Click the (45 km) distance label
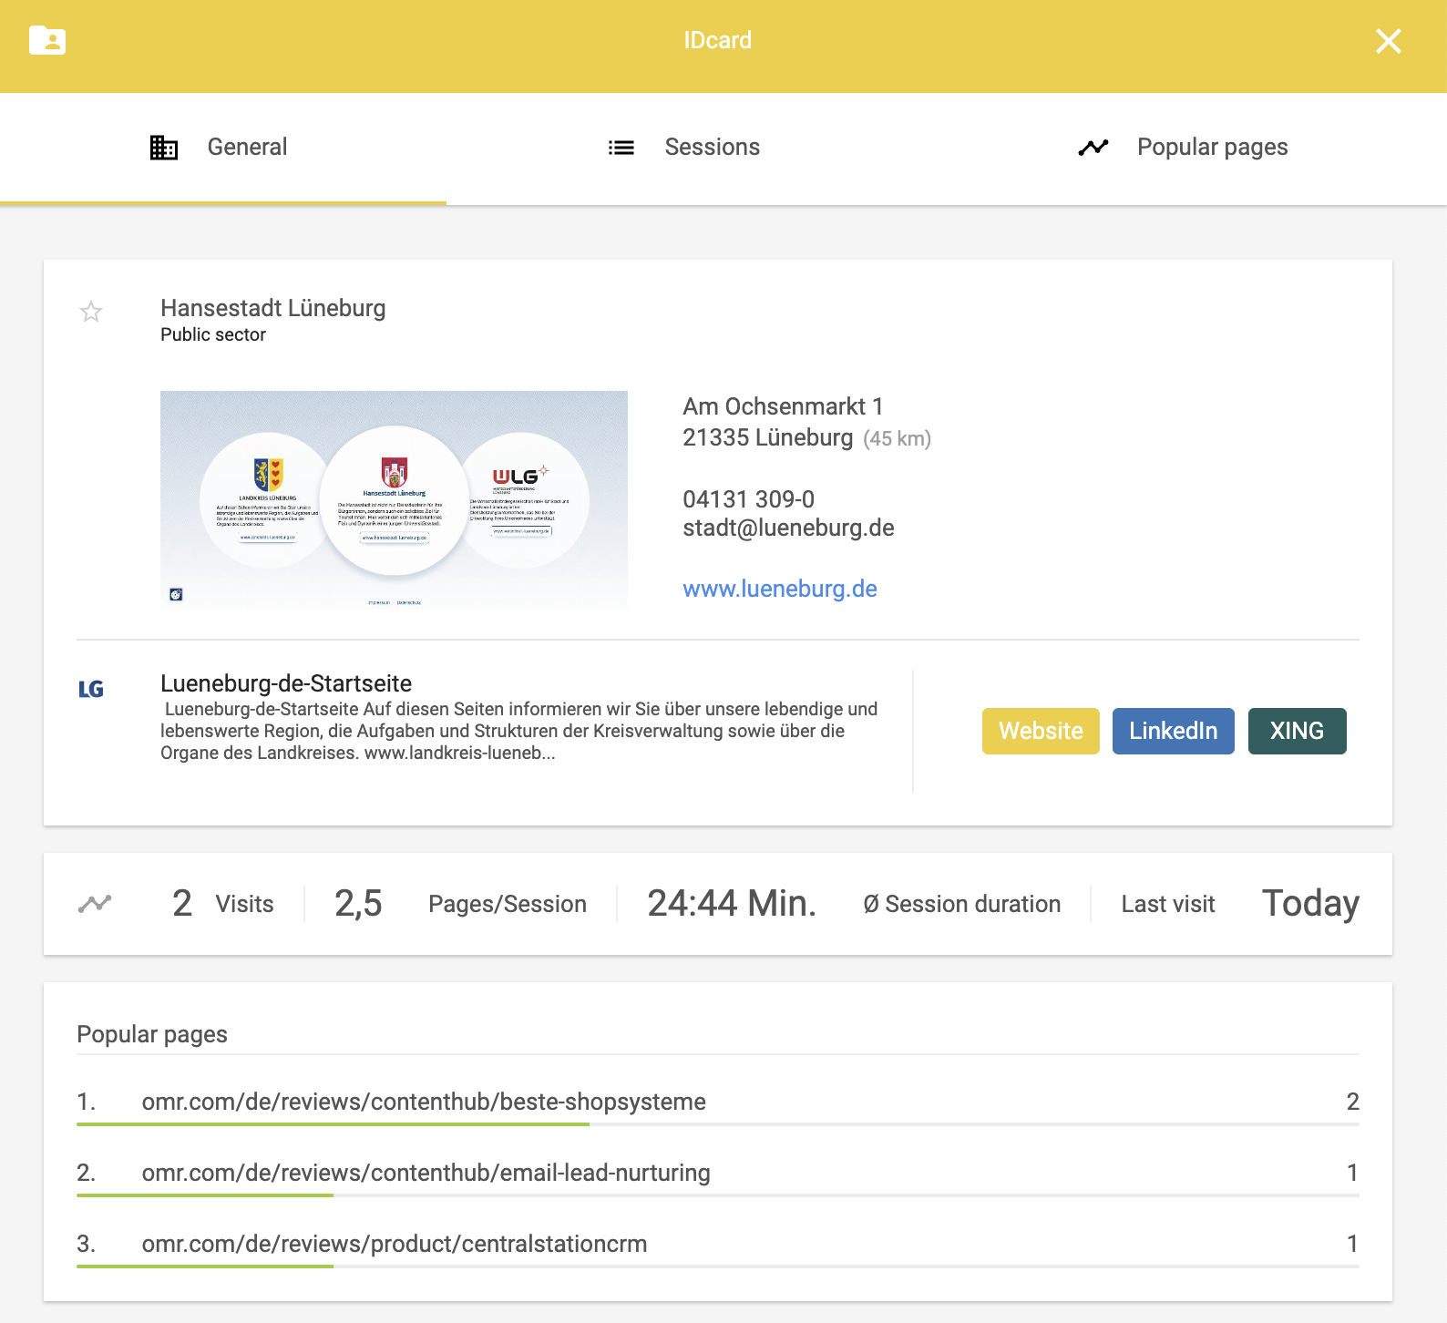This screenshot has width=1447, height=1323. [x=898, y=439]
